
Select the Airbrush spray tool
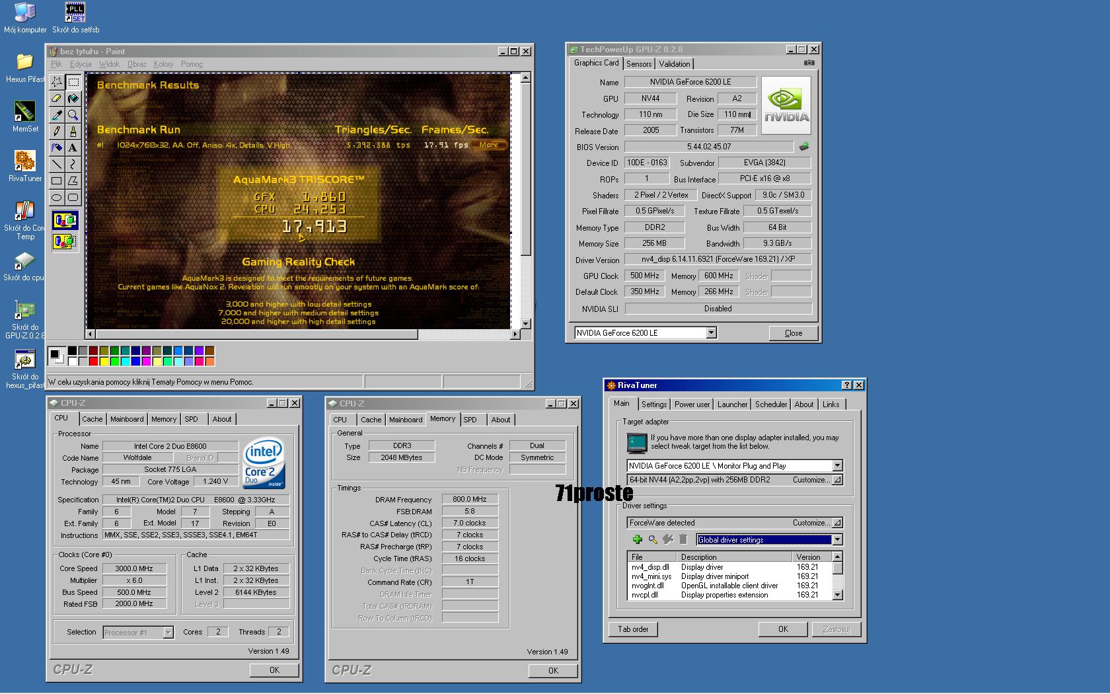pyautogui.click(x=57, y=148)
